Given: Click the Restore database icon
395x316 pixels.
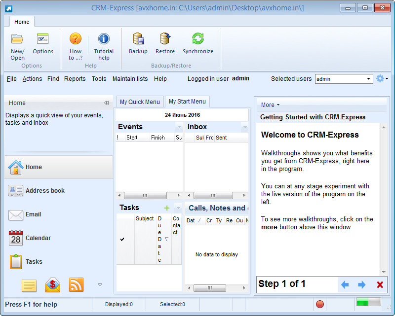Looking at the screenshot, I should (165, 39).
